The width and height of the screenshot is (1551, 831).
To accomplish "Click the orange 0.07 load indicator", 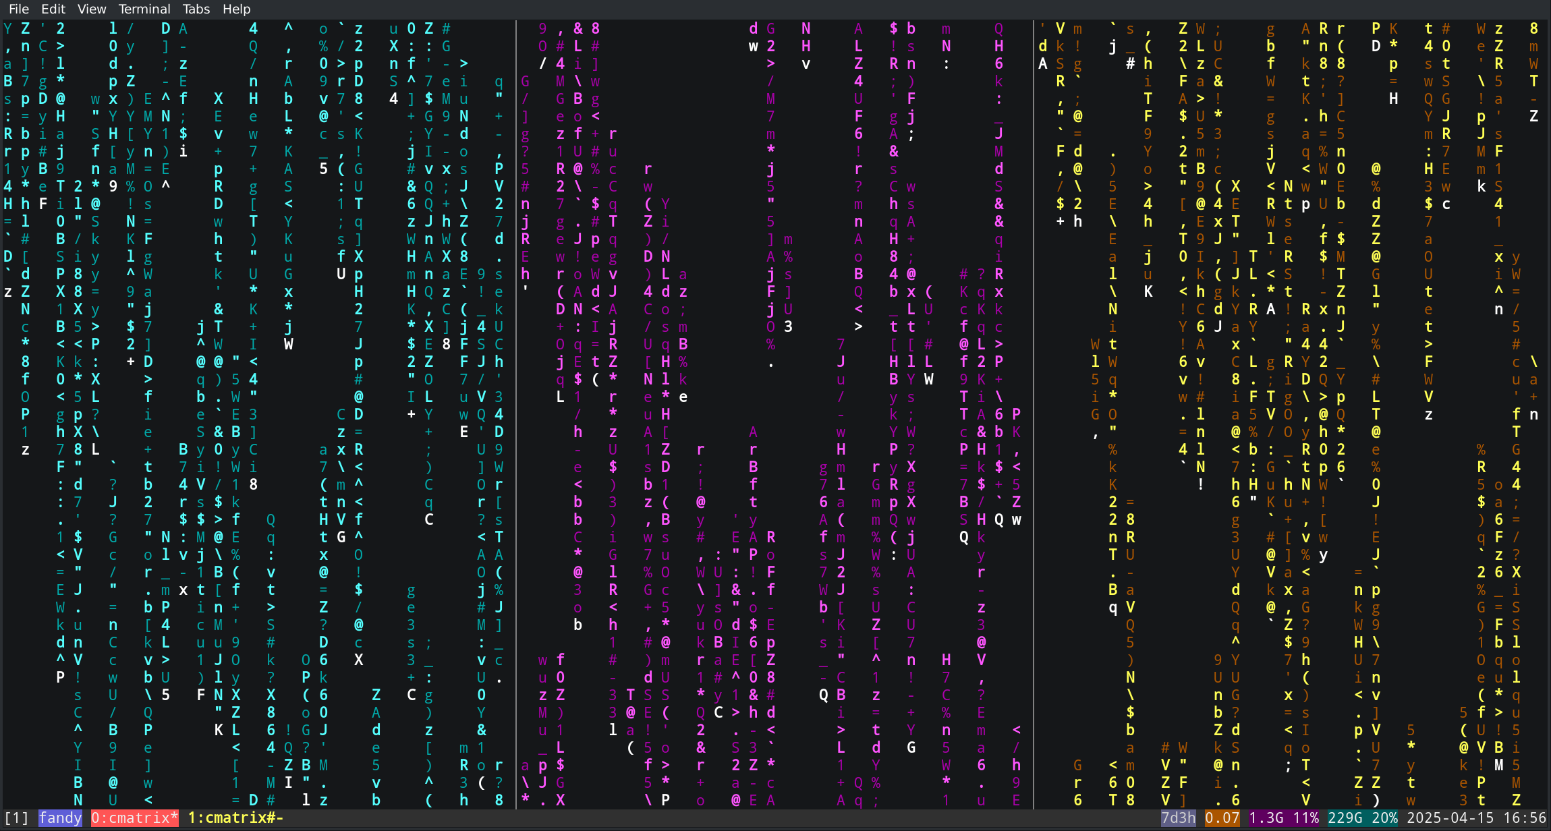I will pos(1222,818).
